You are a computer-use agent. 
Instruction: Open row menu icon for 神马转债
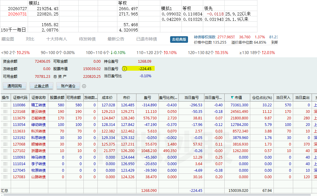(x=5, y=157)
